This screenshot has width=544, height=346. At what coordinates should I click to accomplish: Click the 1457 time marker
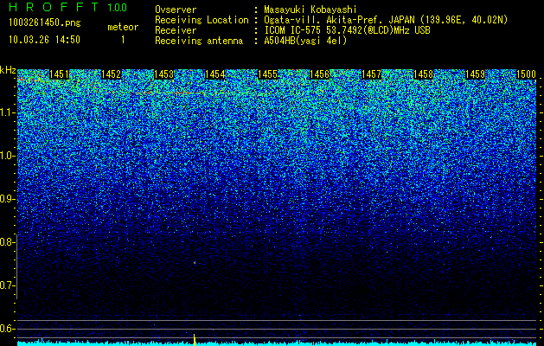click(372, 74)
